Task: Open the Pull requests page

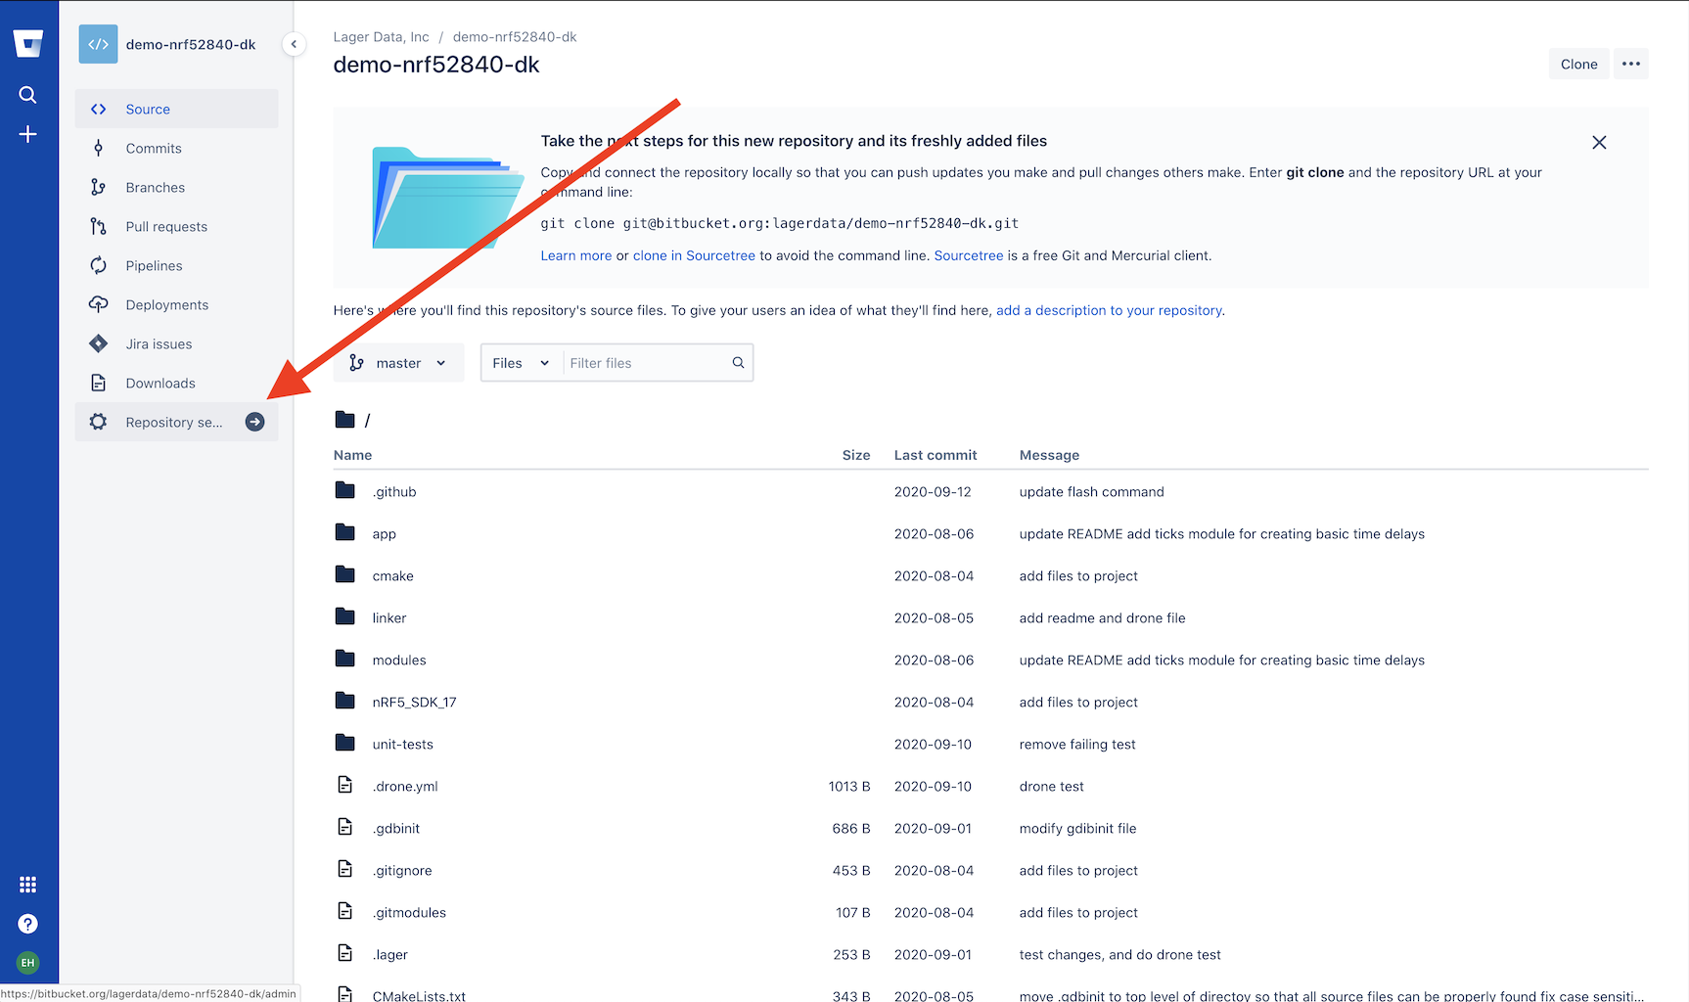Action: click(x=166, y=226)
